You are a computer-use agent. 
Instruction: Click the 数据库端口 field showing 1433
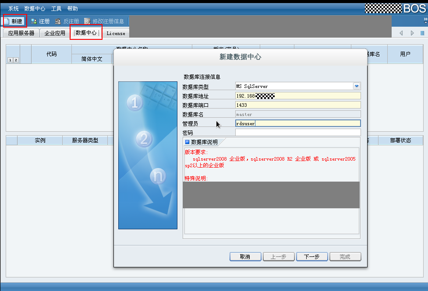click(298, 105)
